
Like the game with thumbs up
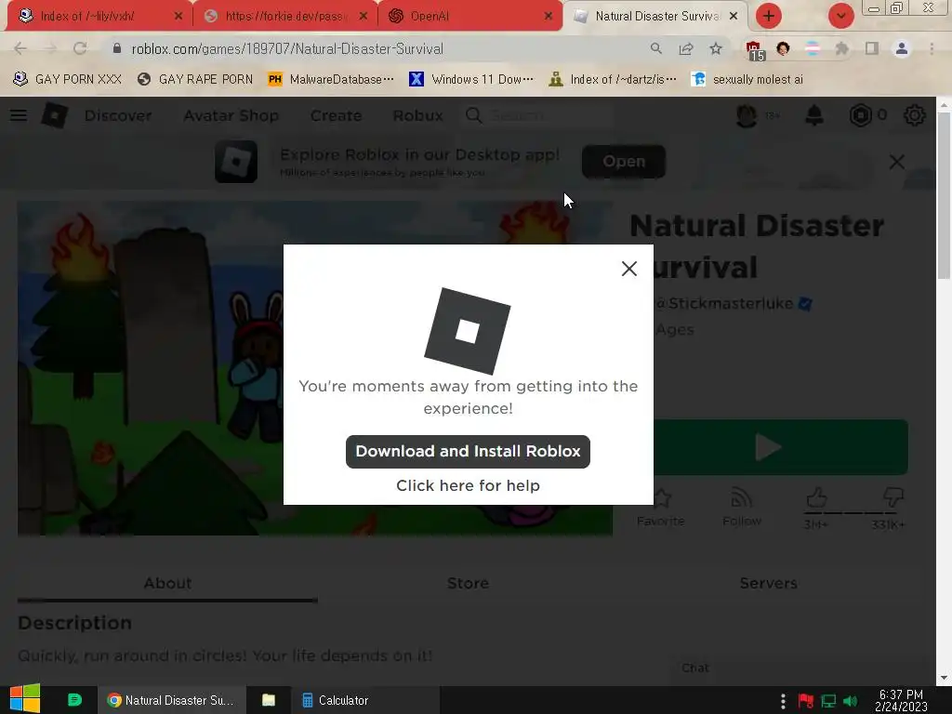(816, 498)
